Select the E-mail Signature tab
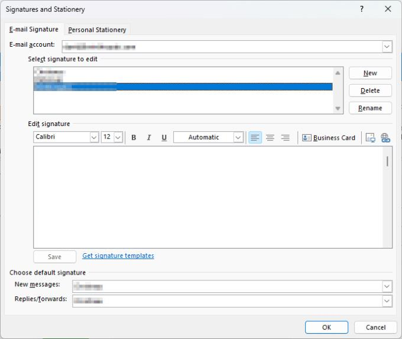The image size is (402, 339). (x=34, y=29)
